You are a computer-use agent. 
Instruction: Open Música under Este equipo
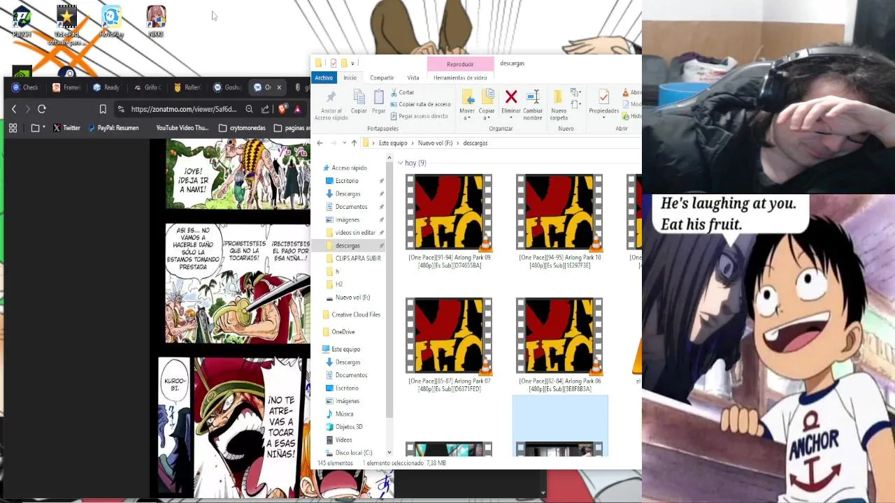click(339, 414)
